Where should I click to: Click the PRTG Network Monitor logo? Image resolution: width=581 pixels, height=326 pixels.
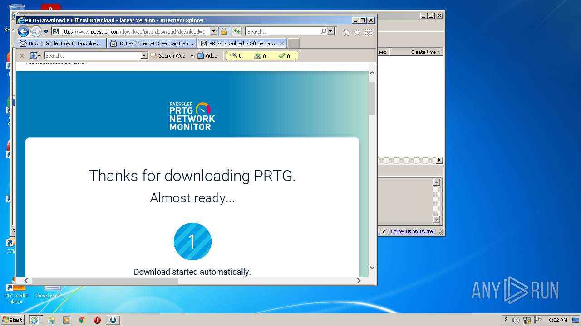point(192,116)
